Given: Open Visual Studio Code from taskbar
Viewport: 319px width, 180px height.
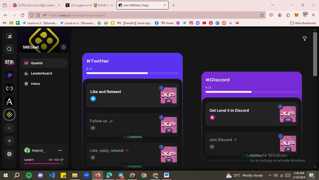Looking at the screenshot, I should pos(52,175).
